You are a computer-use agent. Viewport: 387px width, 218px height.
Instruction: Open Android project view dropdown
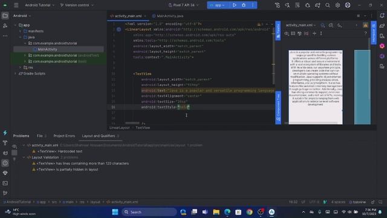coord(22,16)
